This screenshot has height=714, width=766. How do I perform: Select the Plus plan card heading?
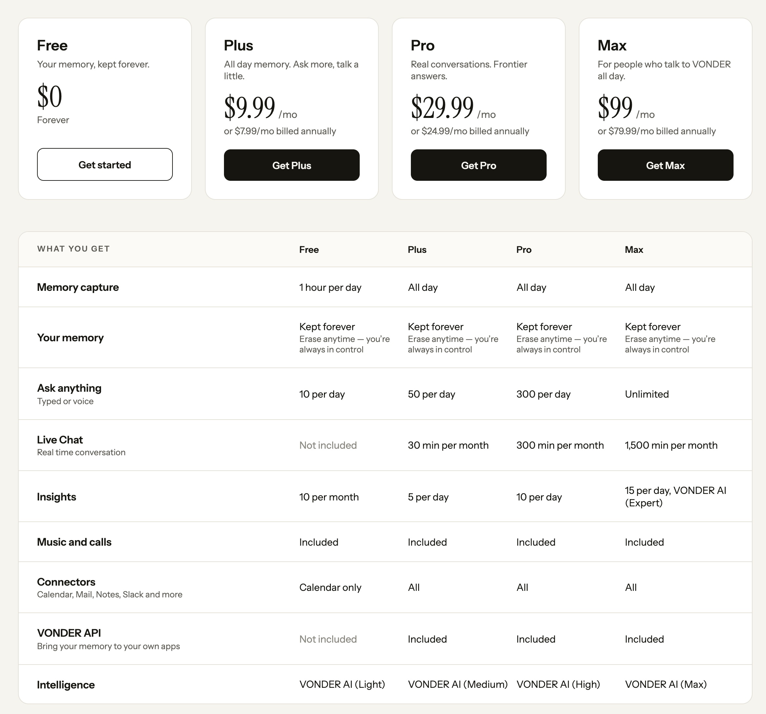click(x=238, y=46)
